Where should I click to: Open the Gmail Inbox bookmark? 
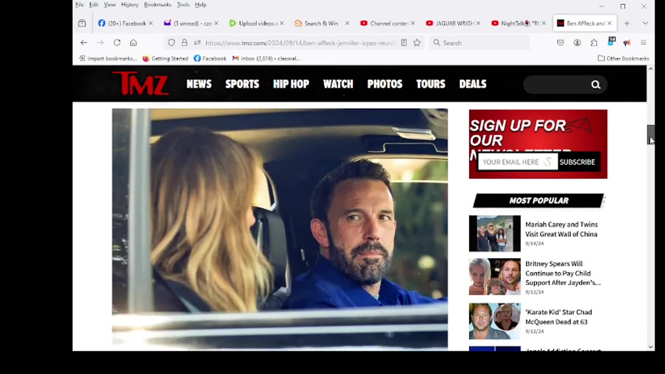(x=266, y=58)
